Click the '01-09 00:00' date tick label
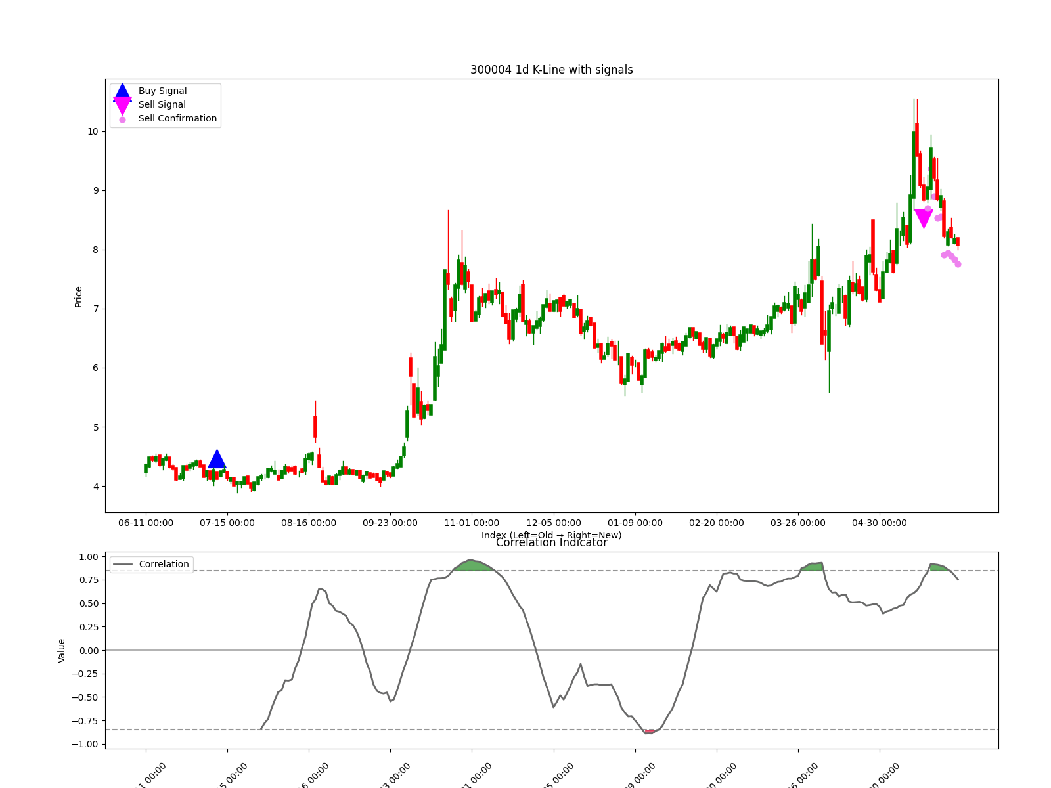 (x=635, y=523)
